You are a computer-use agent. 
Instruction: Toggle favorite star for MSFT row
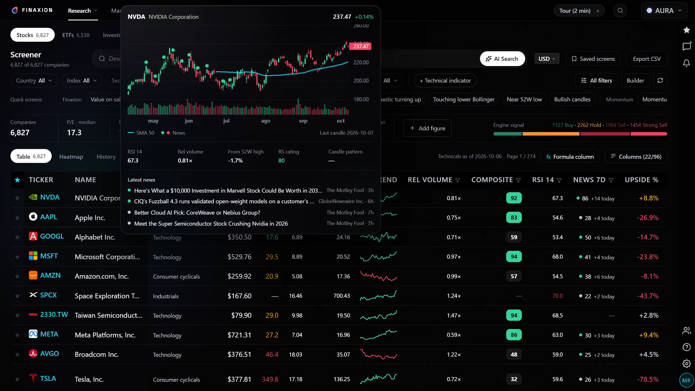click(x=17, y=257)
